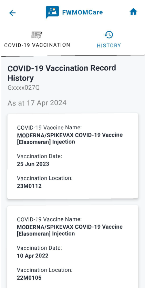Tap the masked ID Gxxxx027Q
The width and height of the screenshot is (145, 288).
pos(23,88)
